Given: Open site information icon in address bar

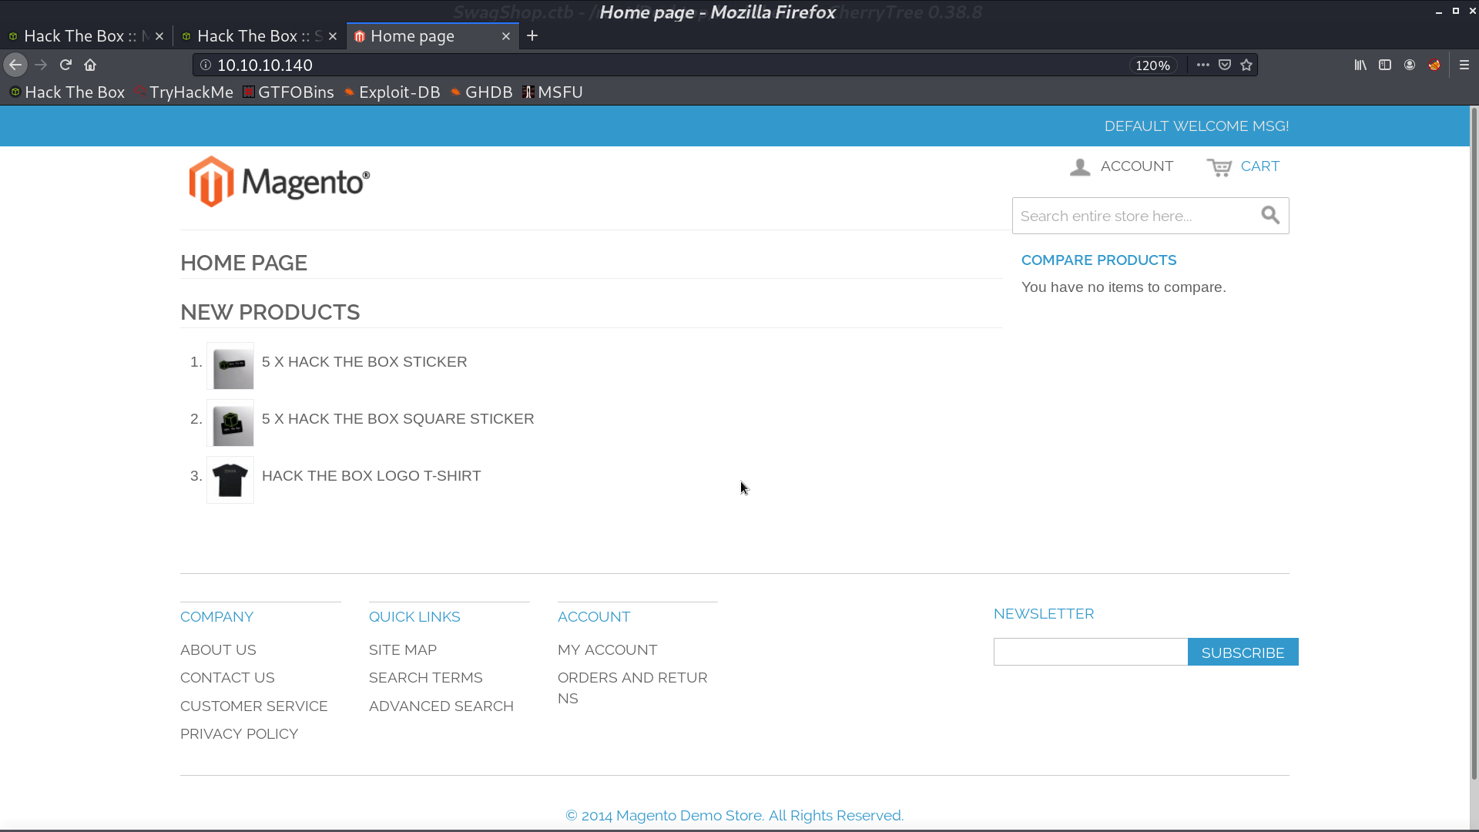Looking at the screenshot, I should (x=206, y=65).
